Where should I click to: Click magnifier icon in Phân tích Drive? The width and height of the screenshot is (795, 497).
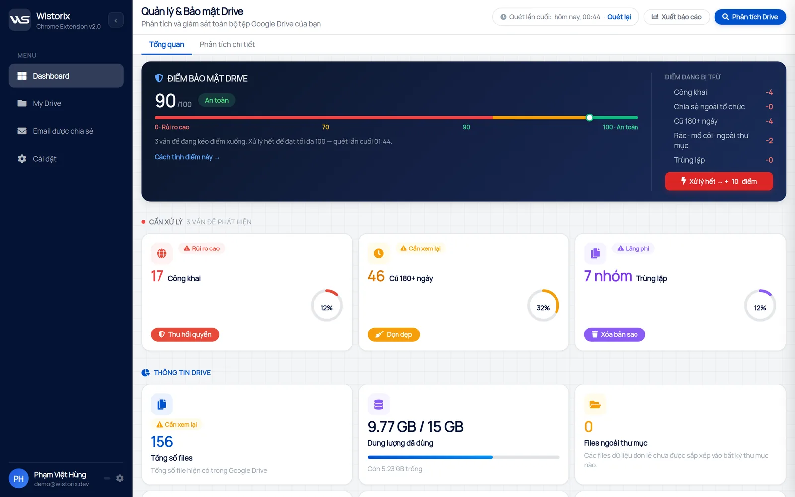click(x=725, y=17)
